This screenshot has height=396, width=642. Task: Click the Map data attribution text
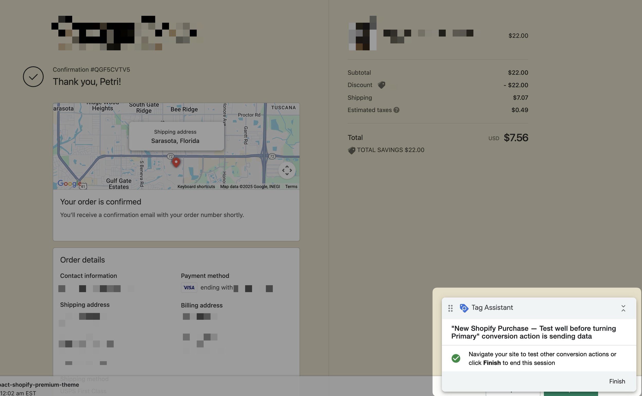(250, 186)
